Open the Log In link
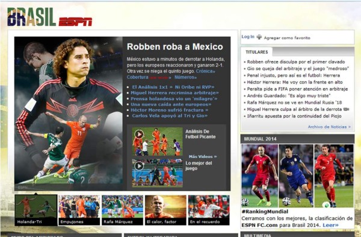 (x=248, y=37)
